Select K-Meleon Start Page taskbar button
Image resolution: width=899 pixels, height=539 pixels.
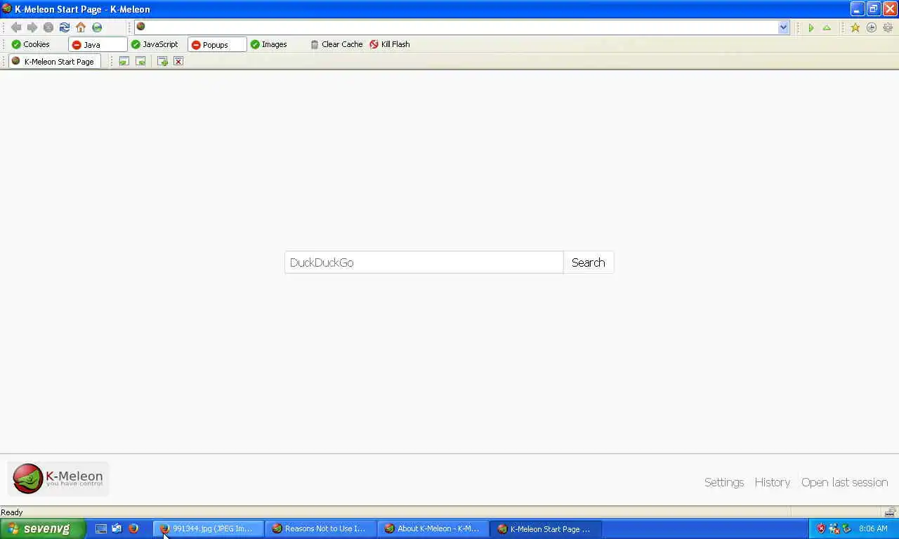click(x=546, y=528)
